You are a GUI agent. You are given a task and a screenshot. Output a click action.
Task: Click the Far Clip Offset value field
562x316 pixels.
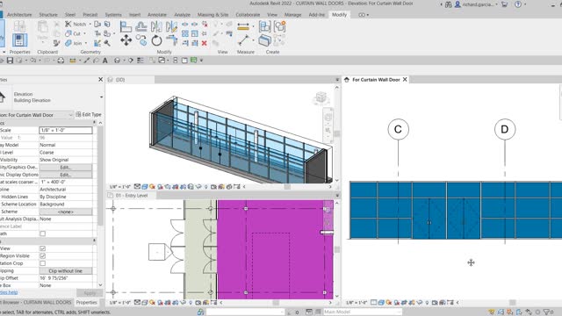(66, 278)
